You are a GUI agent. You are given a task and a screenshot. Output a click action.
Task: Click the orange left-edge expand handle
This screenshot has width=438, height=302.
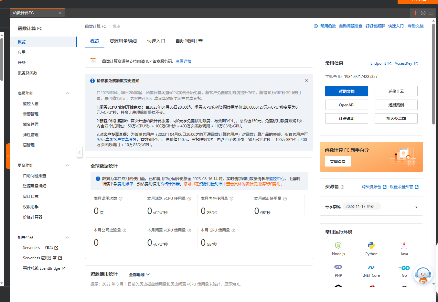[x=8, y=156]
